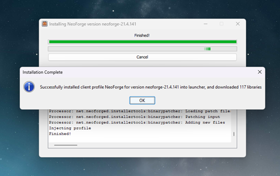
Task: Click the log's horizontal scrollbar thumb
Action: (x=66, y=145)
